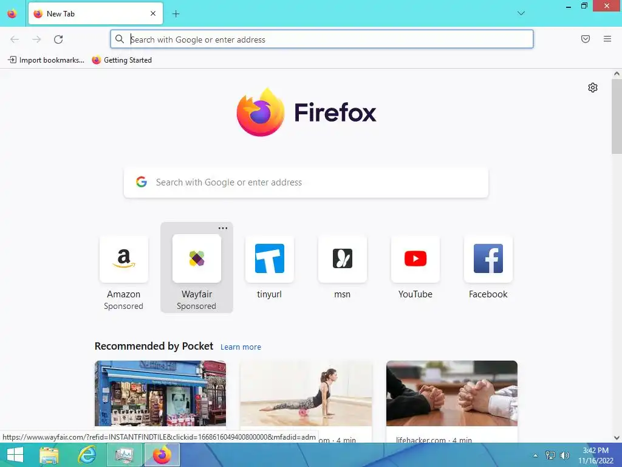Close the New Tab tab
This screenshot has width=622, height=467.
click(153, 13)
